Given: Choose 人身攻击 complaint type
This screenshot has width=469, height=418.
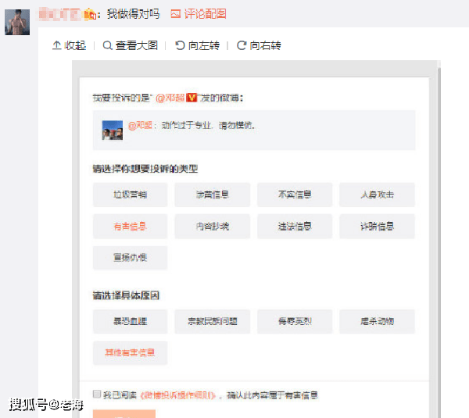Looking at the screenshot, I should [377, 195].
